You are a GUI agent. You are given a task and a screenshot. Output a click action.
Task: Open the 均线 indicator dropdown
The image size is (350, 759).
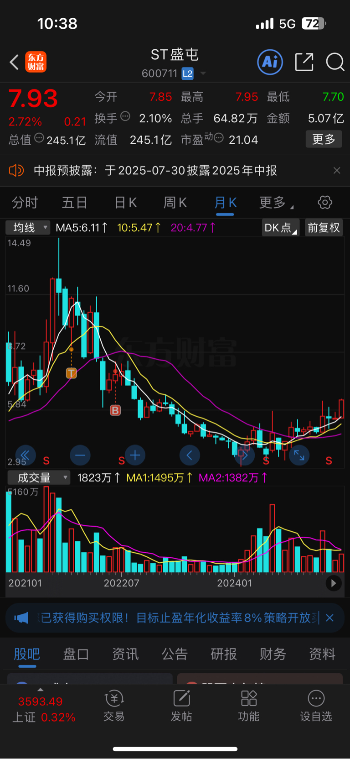pyautogui.click(x=28, y=227)
